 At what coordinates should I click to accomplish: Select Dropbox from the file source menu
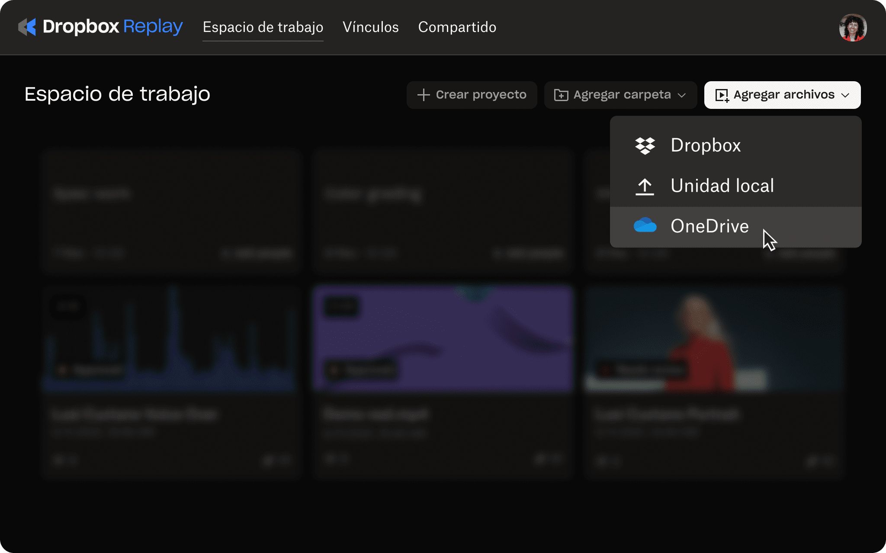(x=705, y=145)
